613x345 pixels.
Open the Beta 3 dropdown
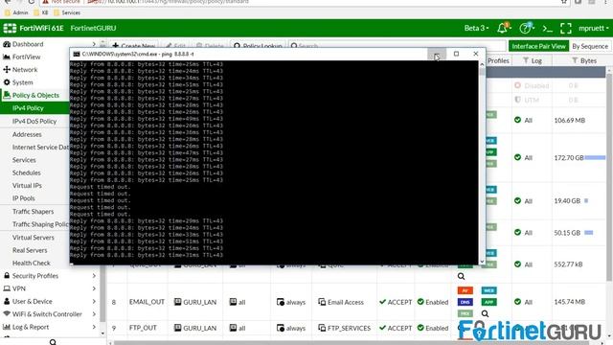(x=476, y=28)
